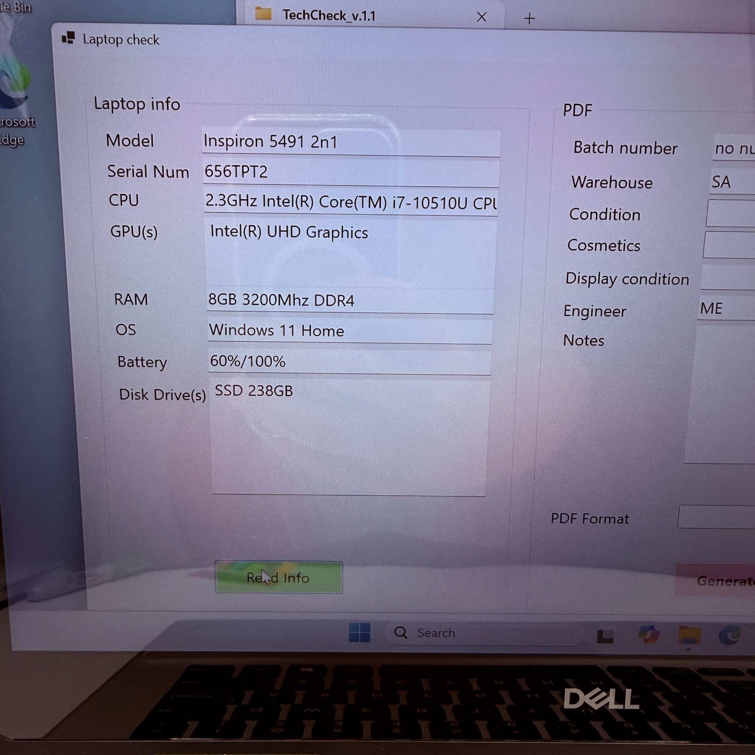Screen dimensions: 755x755
Task: Click the Warehouse field containing SA
Action: click(732, 182)
